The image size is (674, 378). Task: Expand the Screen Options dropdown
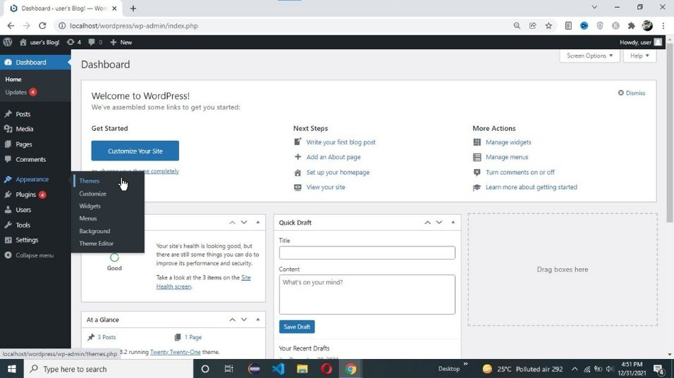coord(589,56)
